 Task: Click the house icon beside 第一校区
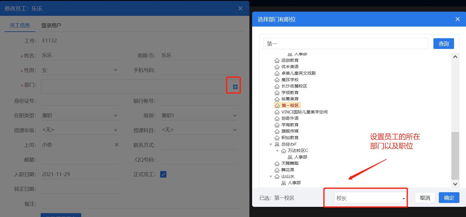pos(277,105)
